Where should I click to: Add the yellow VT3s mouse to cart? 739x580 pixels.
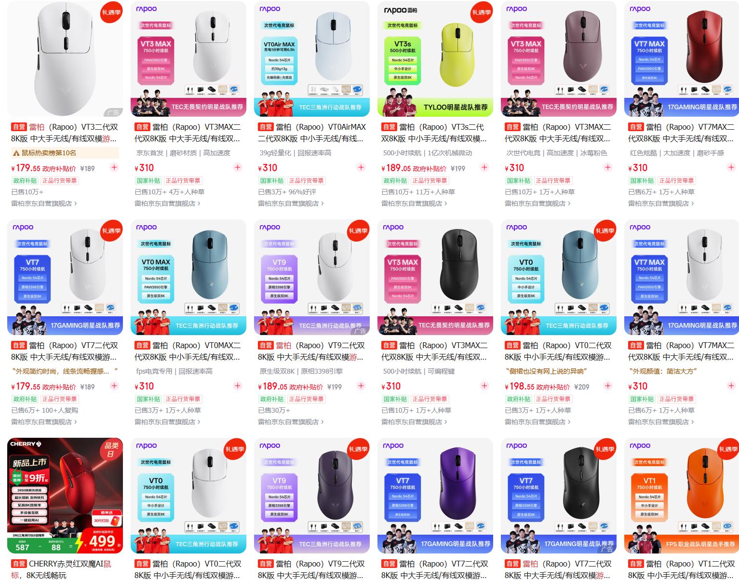point(484,168)
